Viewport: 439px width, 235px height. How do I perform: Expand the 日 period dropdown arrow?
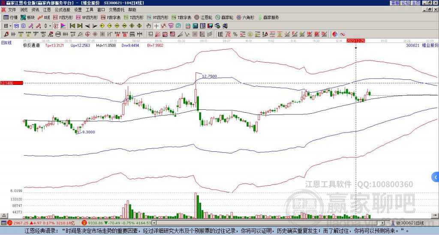point(11,26)
